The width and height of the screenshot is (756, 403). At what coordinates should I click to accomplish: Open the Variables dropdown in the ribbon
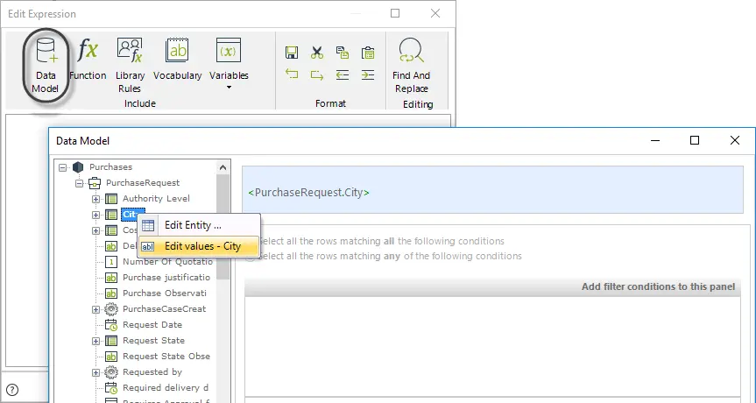pos(229,64)
